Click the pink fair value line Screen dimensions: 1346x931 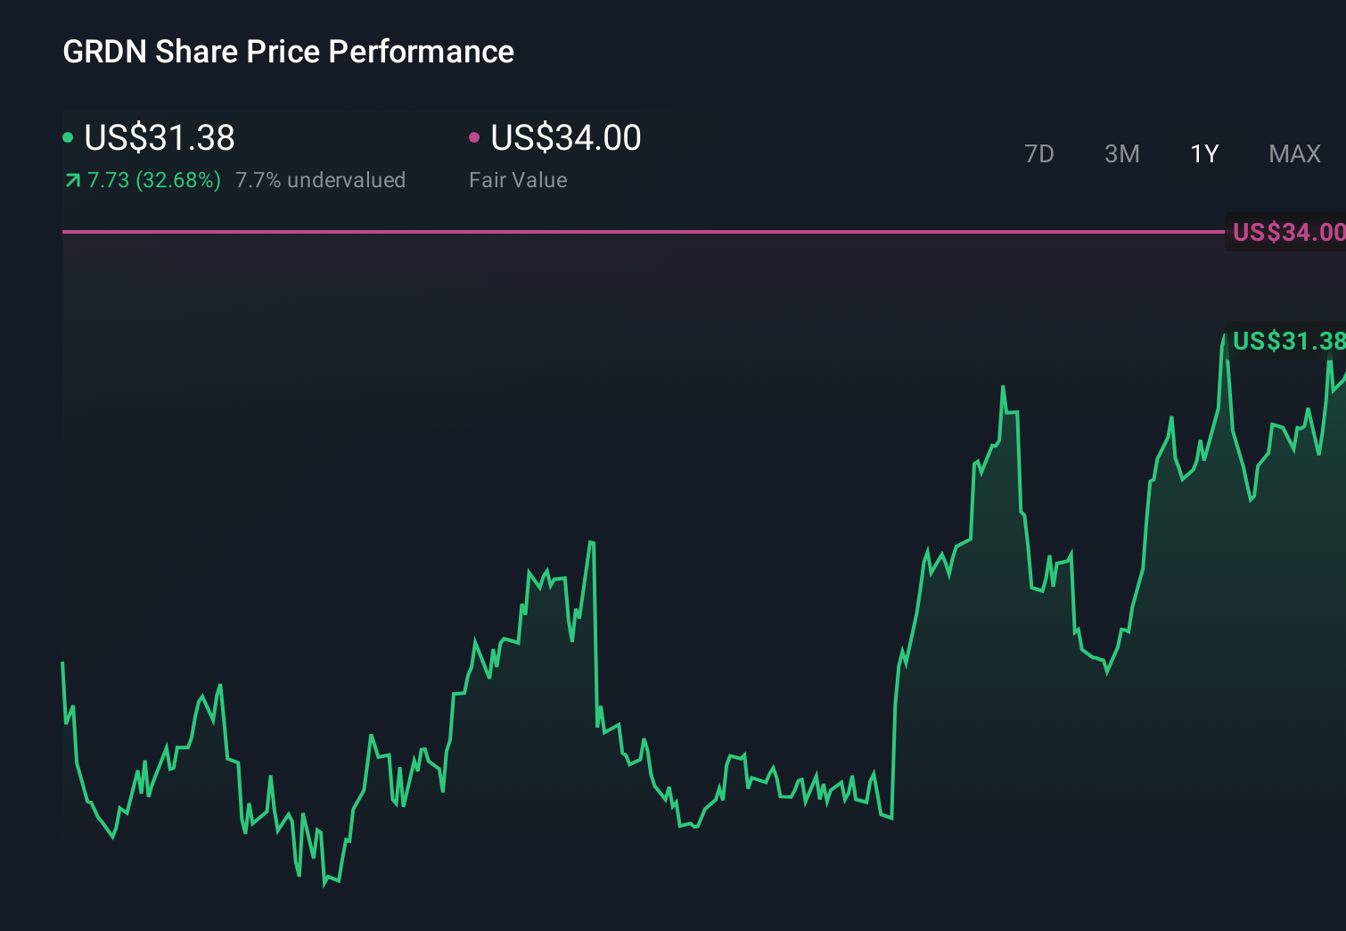[624, 231]
